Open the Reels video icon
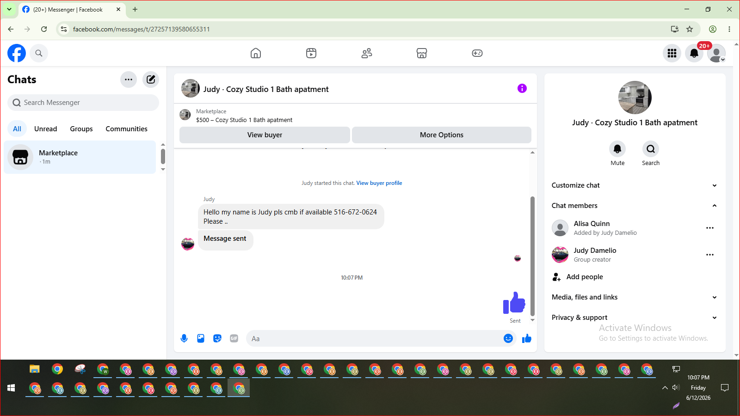Viewport: 740px width, 416px height. pyautogui.click(x=311, y=53)
